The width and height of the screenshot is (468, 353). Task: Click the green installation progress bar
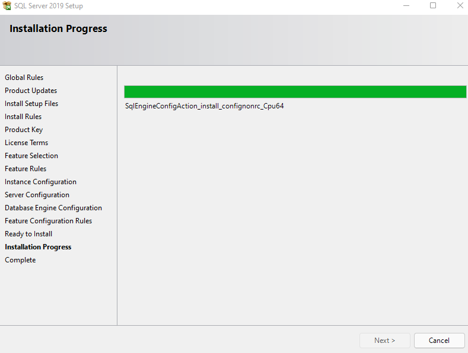(295, 92)
